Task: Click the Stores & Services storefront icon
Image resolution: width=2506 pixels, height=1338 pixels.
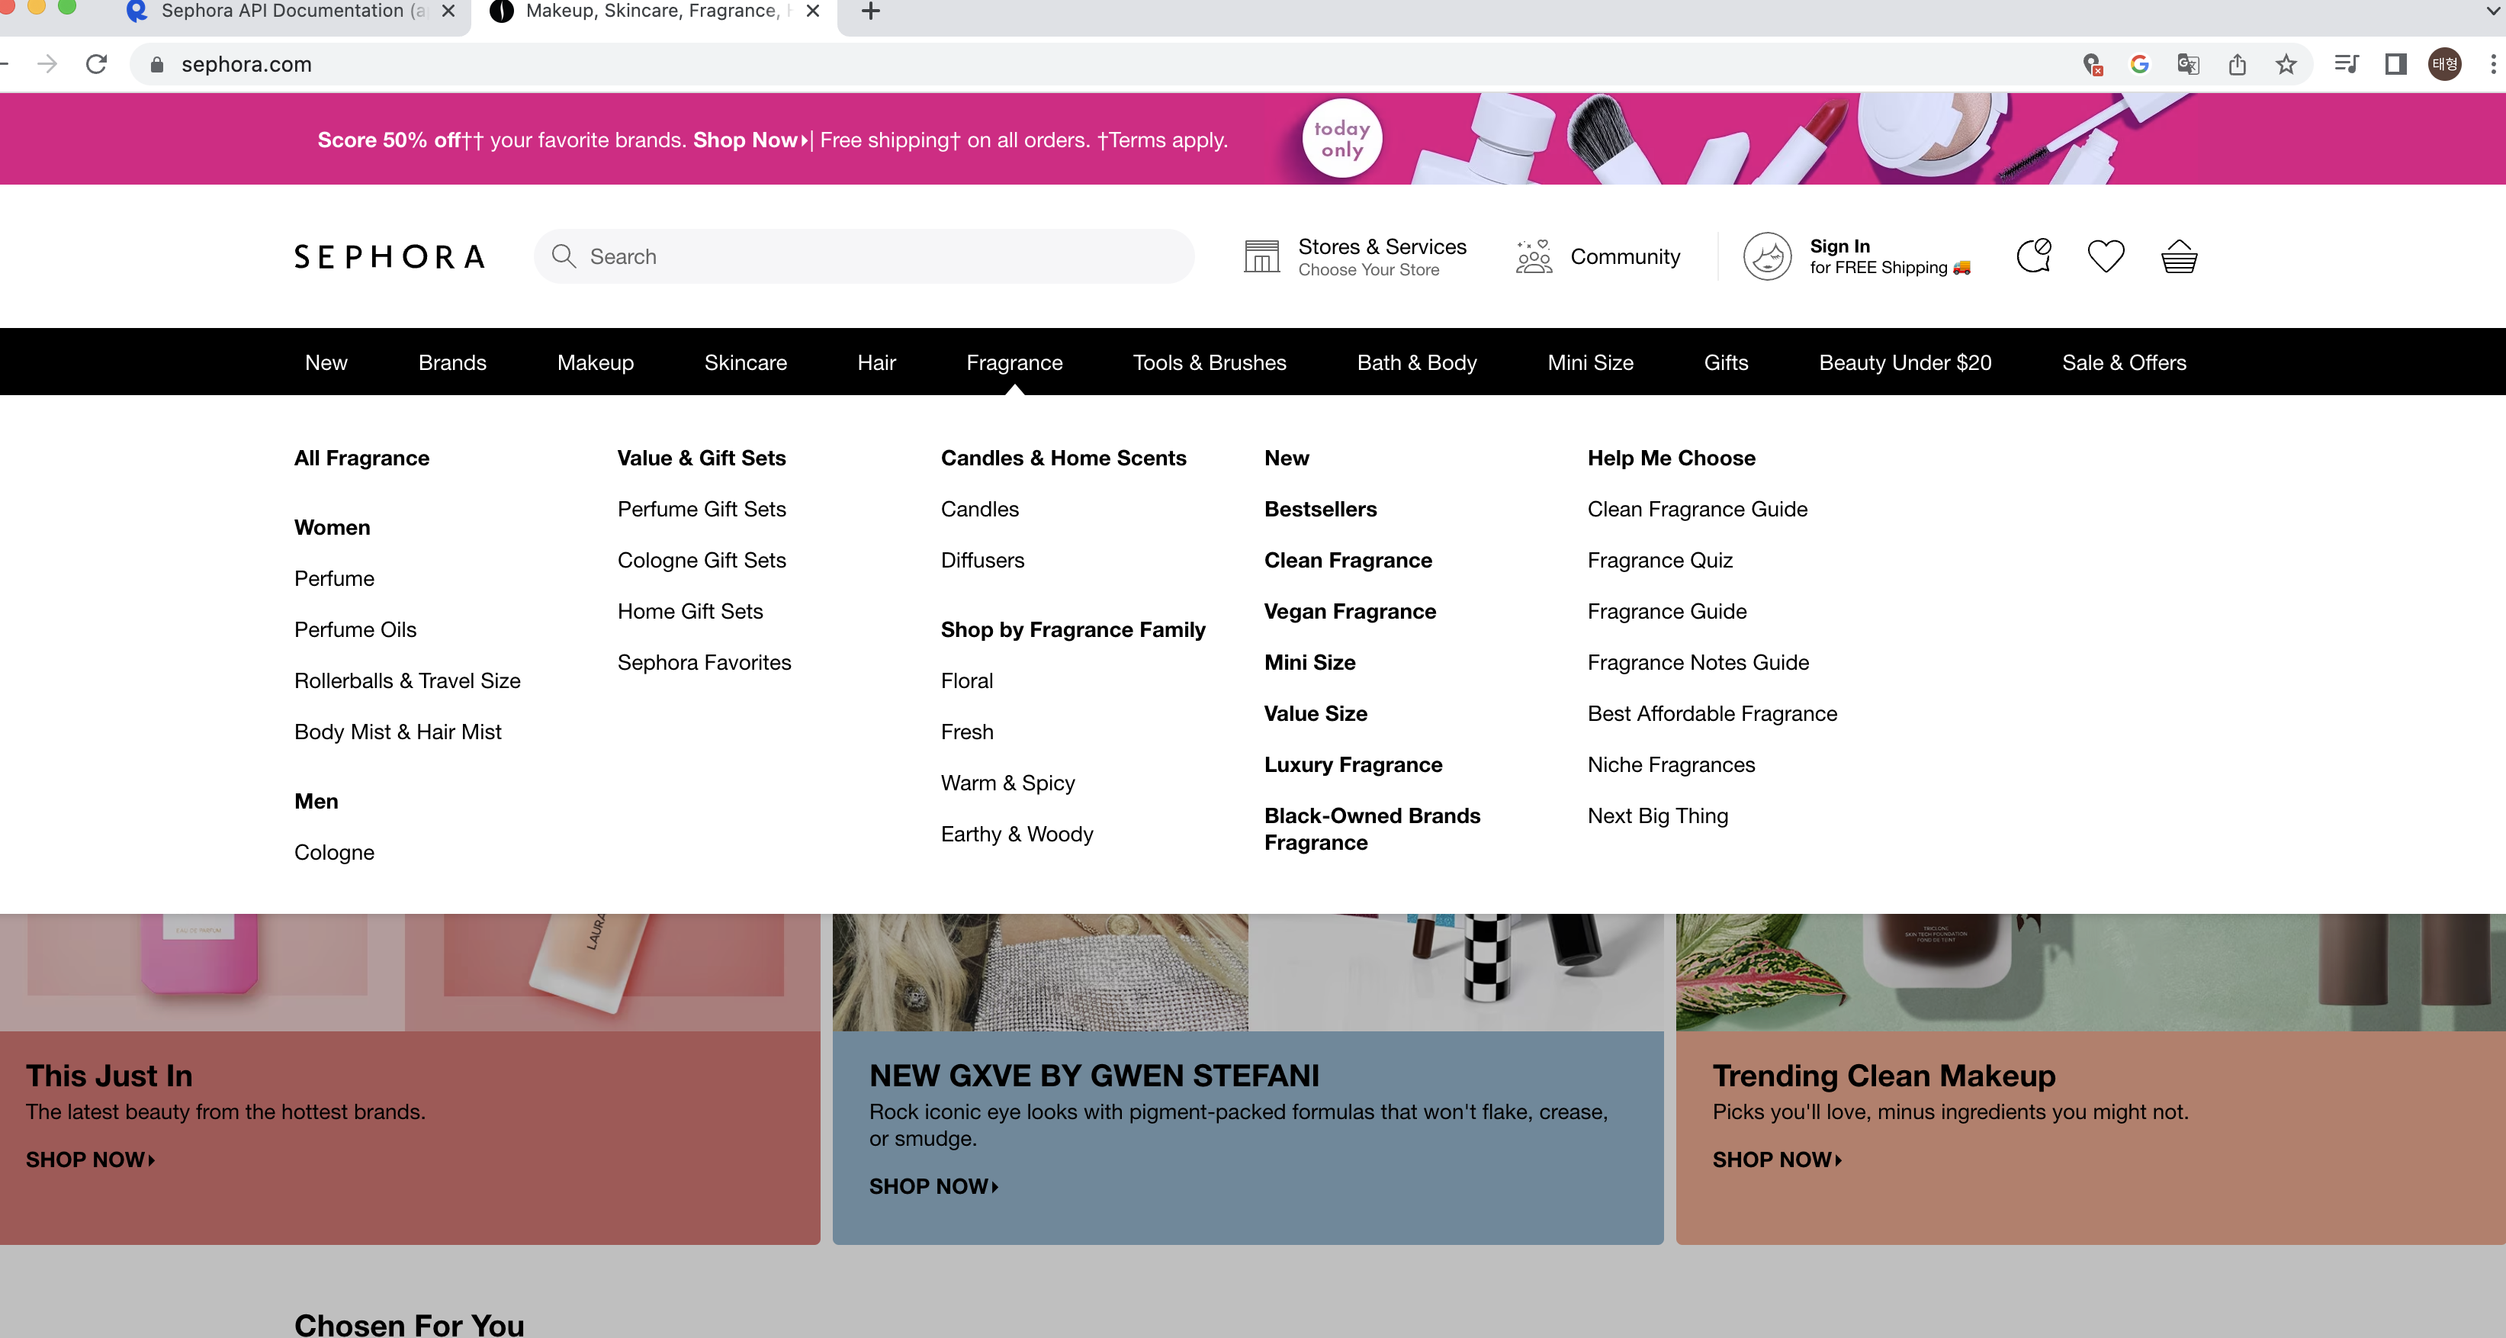Action: (x=1261, y=257)
